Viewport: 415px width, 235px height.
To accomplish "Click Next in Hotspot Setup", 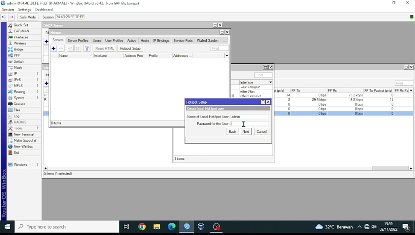I will [246, 132].
